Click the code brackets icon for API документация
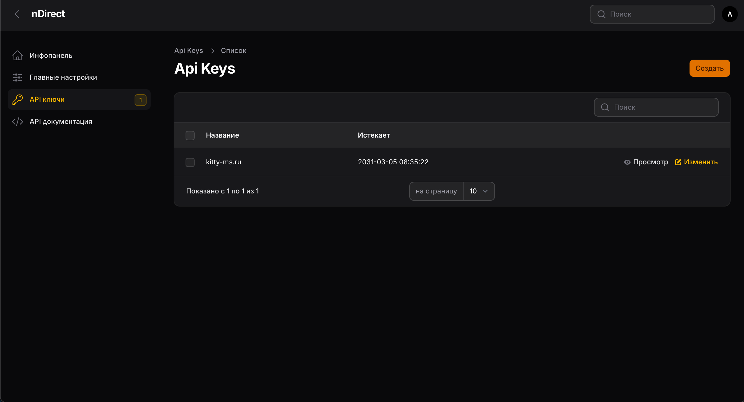This screenshot has height=402, width=744. [17, 122]
